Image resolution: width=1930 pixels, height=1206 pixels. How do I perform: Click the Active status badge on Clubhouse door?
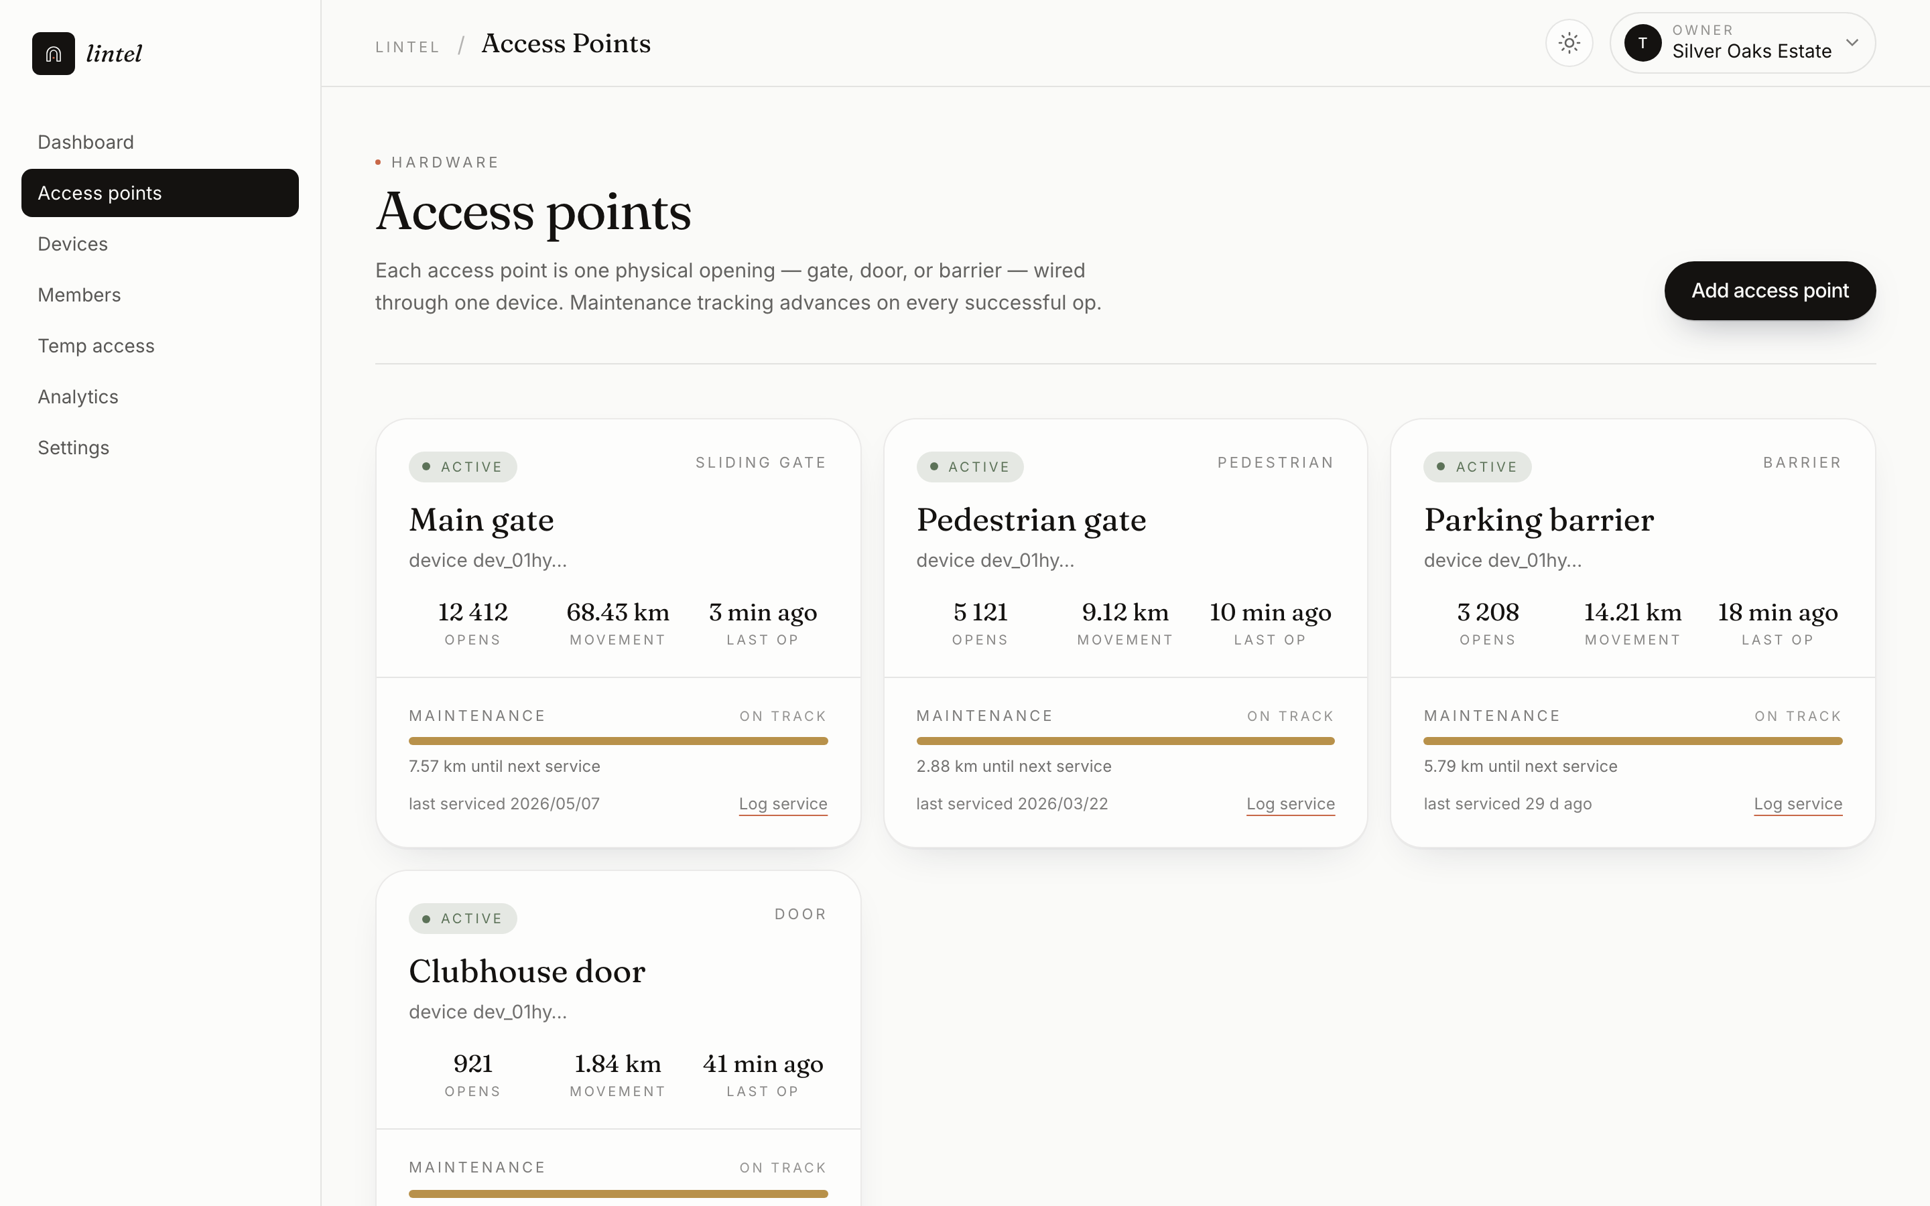(462, 919)
